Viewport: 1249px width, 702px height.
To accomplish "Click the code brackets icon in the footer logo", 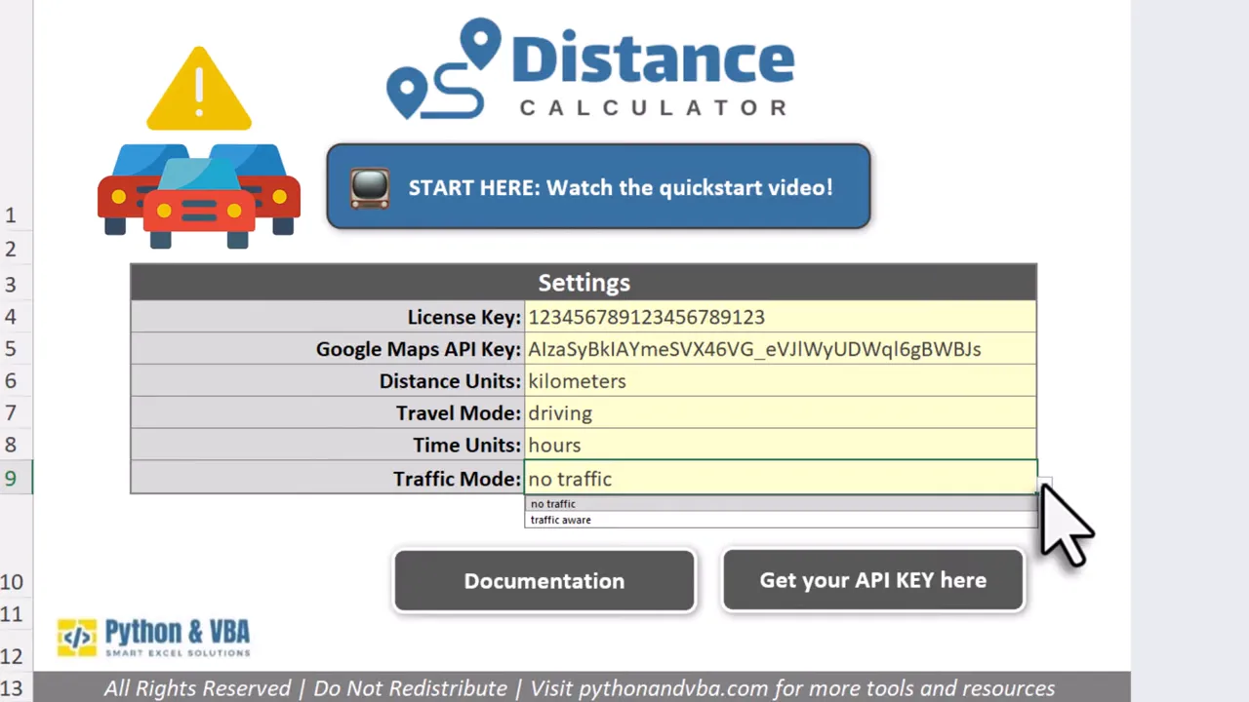I will [76, 636].
